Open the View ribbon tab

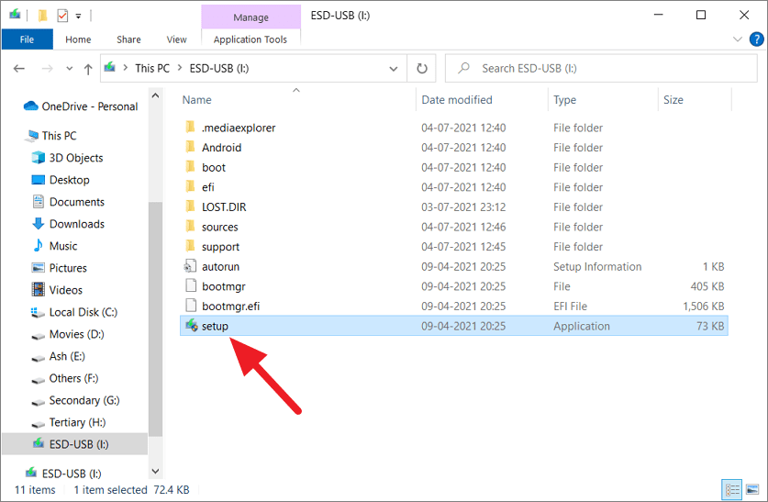(x=176, y=39)
